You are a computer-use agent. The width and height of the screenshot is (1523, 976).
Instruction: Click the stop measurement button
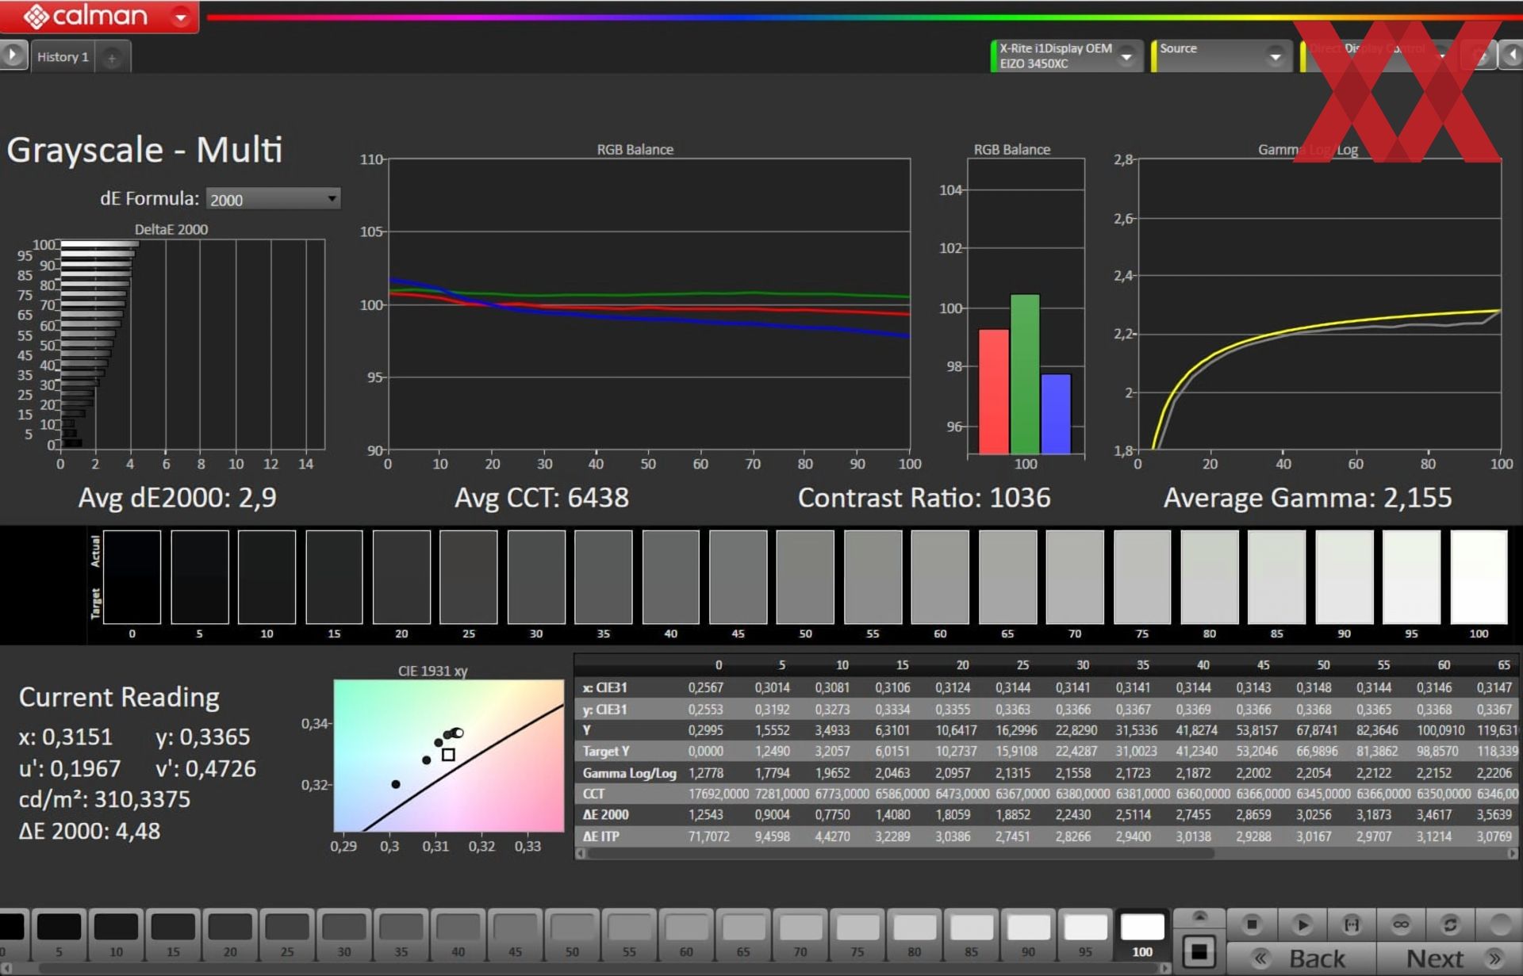pyautogui.click(x=1252, y=924)
